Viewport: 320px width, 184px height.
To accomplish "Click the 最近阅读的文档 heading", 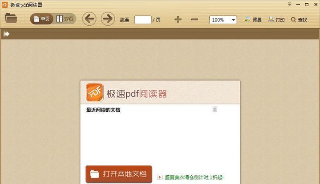I will click(x=103, y=110).
